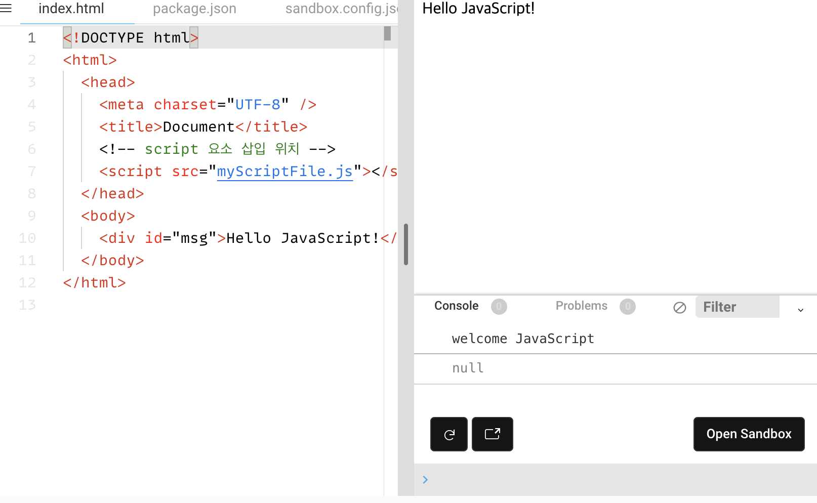Click the 'Hello JavaScript!' preview text
This screenshot has width=817, height=503.
478,8
